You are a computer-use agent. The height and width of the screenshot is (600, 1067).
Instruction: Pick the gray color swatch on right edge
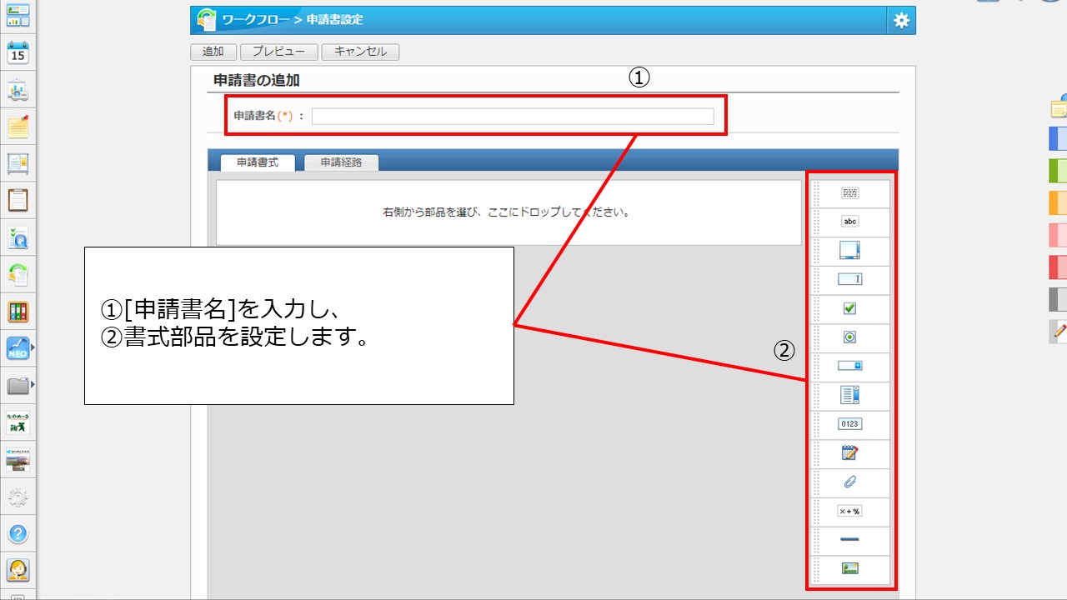pyautogui.click(x=1058, y=299)
